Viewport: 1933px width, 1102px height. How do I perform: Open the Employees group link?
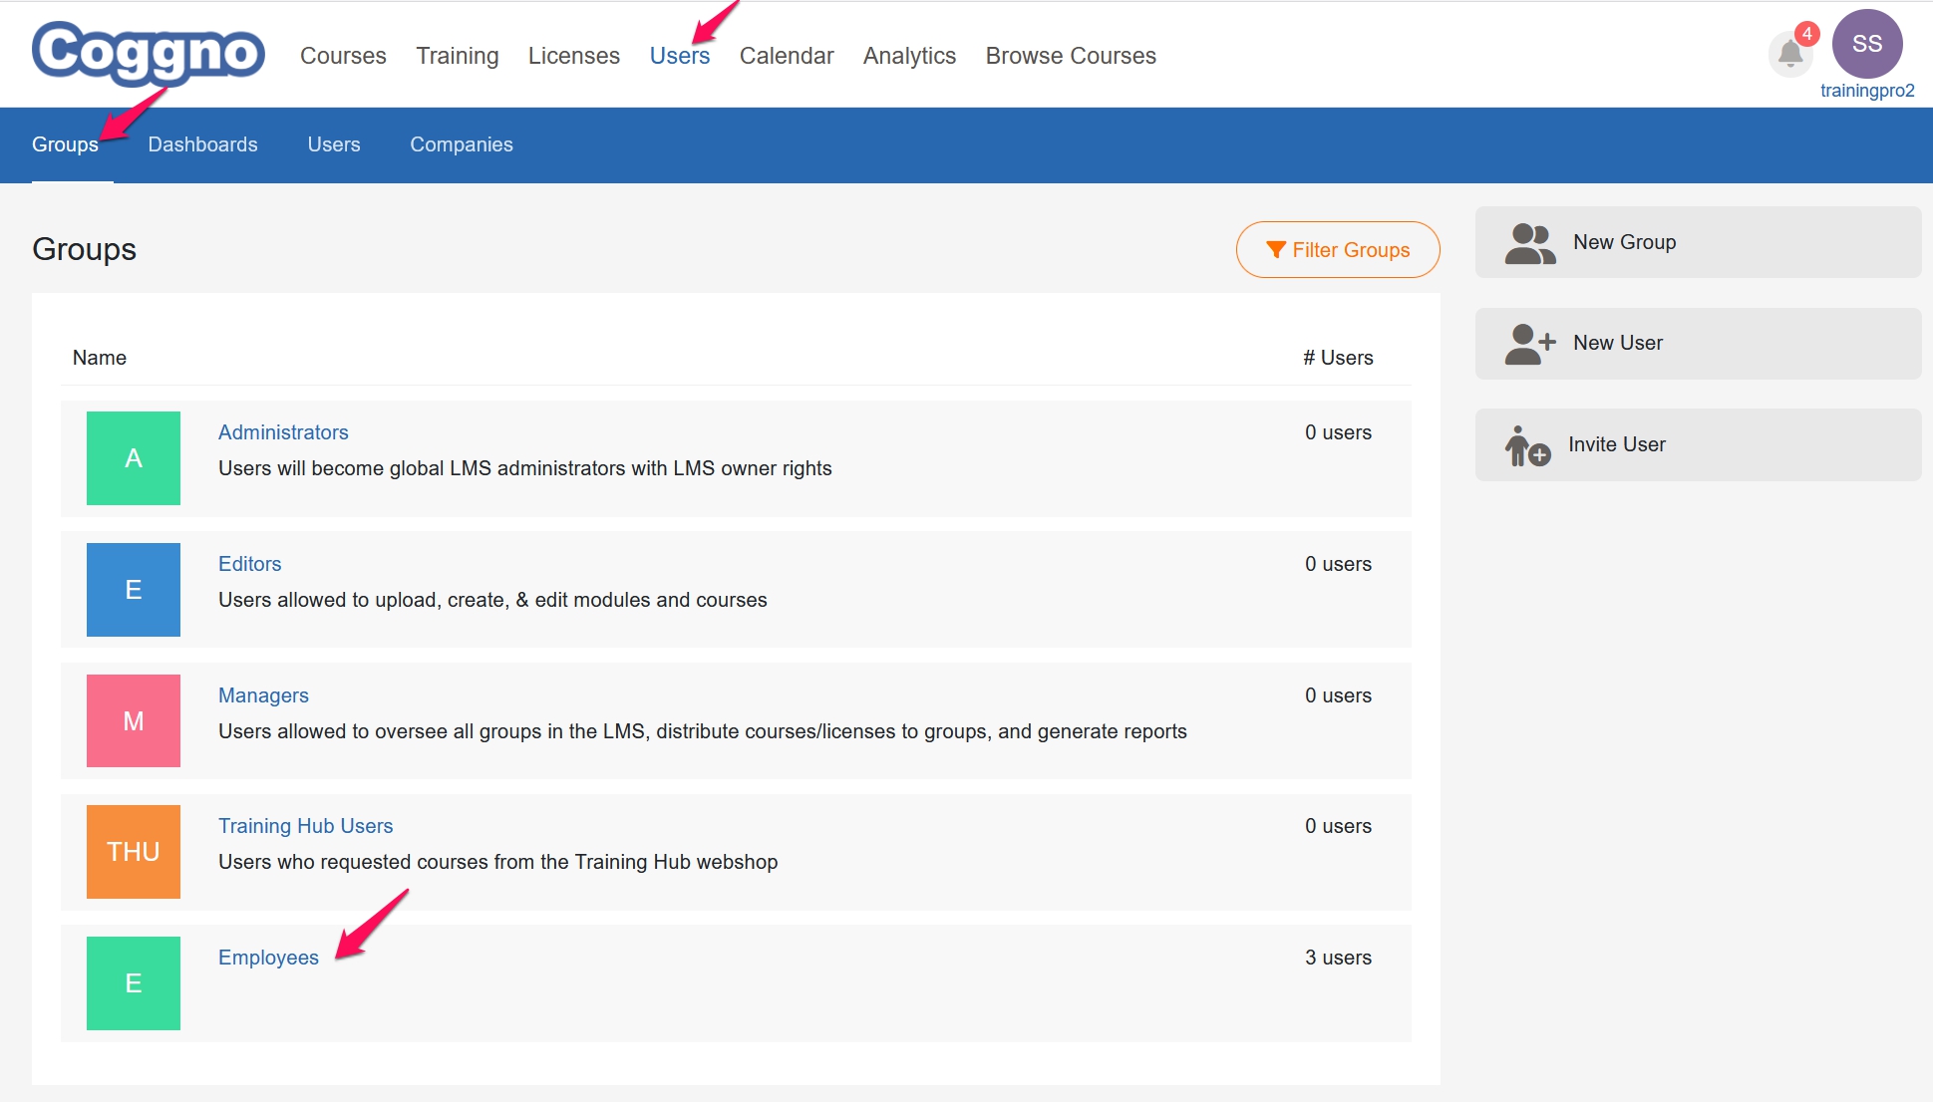pos(268,958)
